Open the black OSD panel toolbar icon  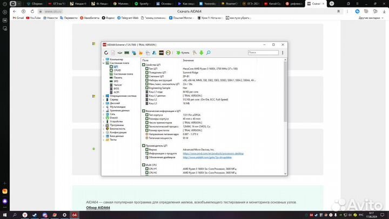161,52
